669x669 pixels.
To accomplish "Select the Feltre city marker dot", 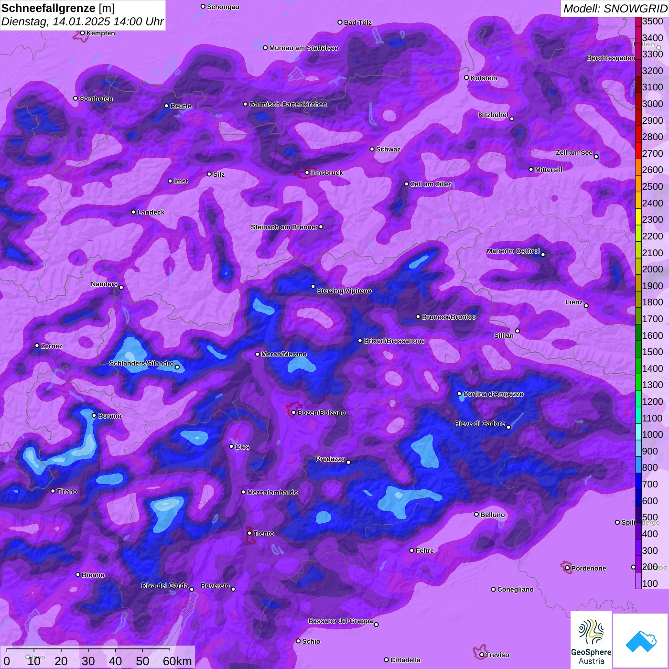I will click(412, 550).
